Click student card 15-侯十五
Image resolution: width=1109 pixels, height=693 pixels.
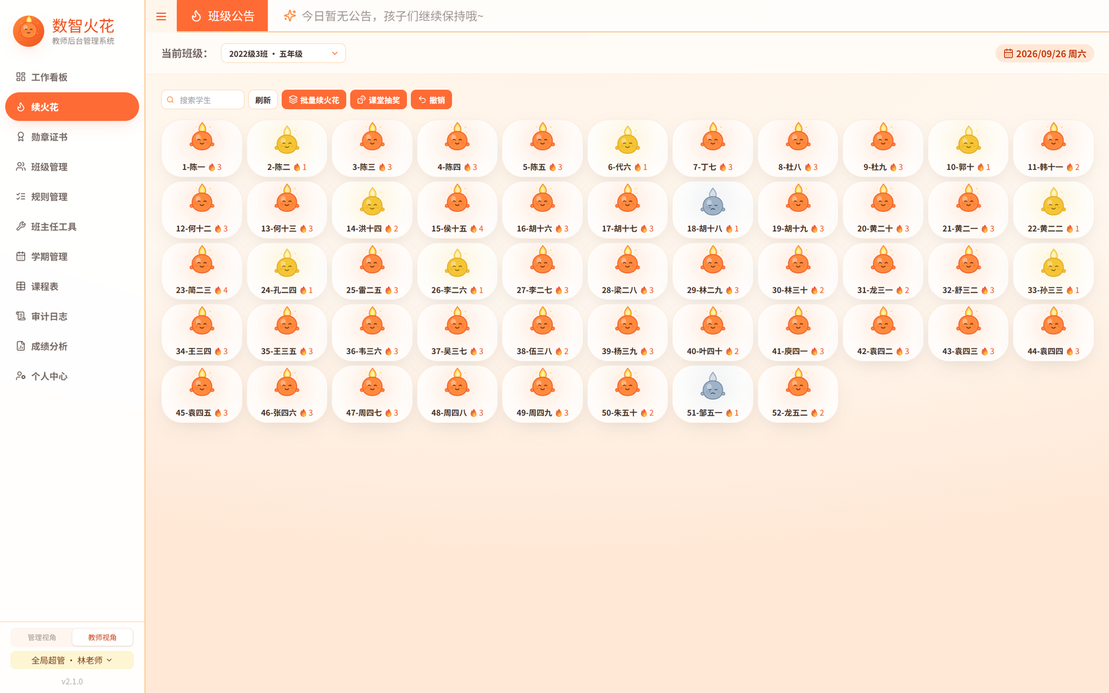[457, 210]
